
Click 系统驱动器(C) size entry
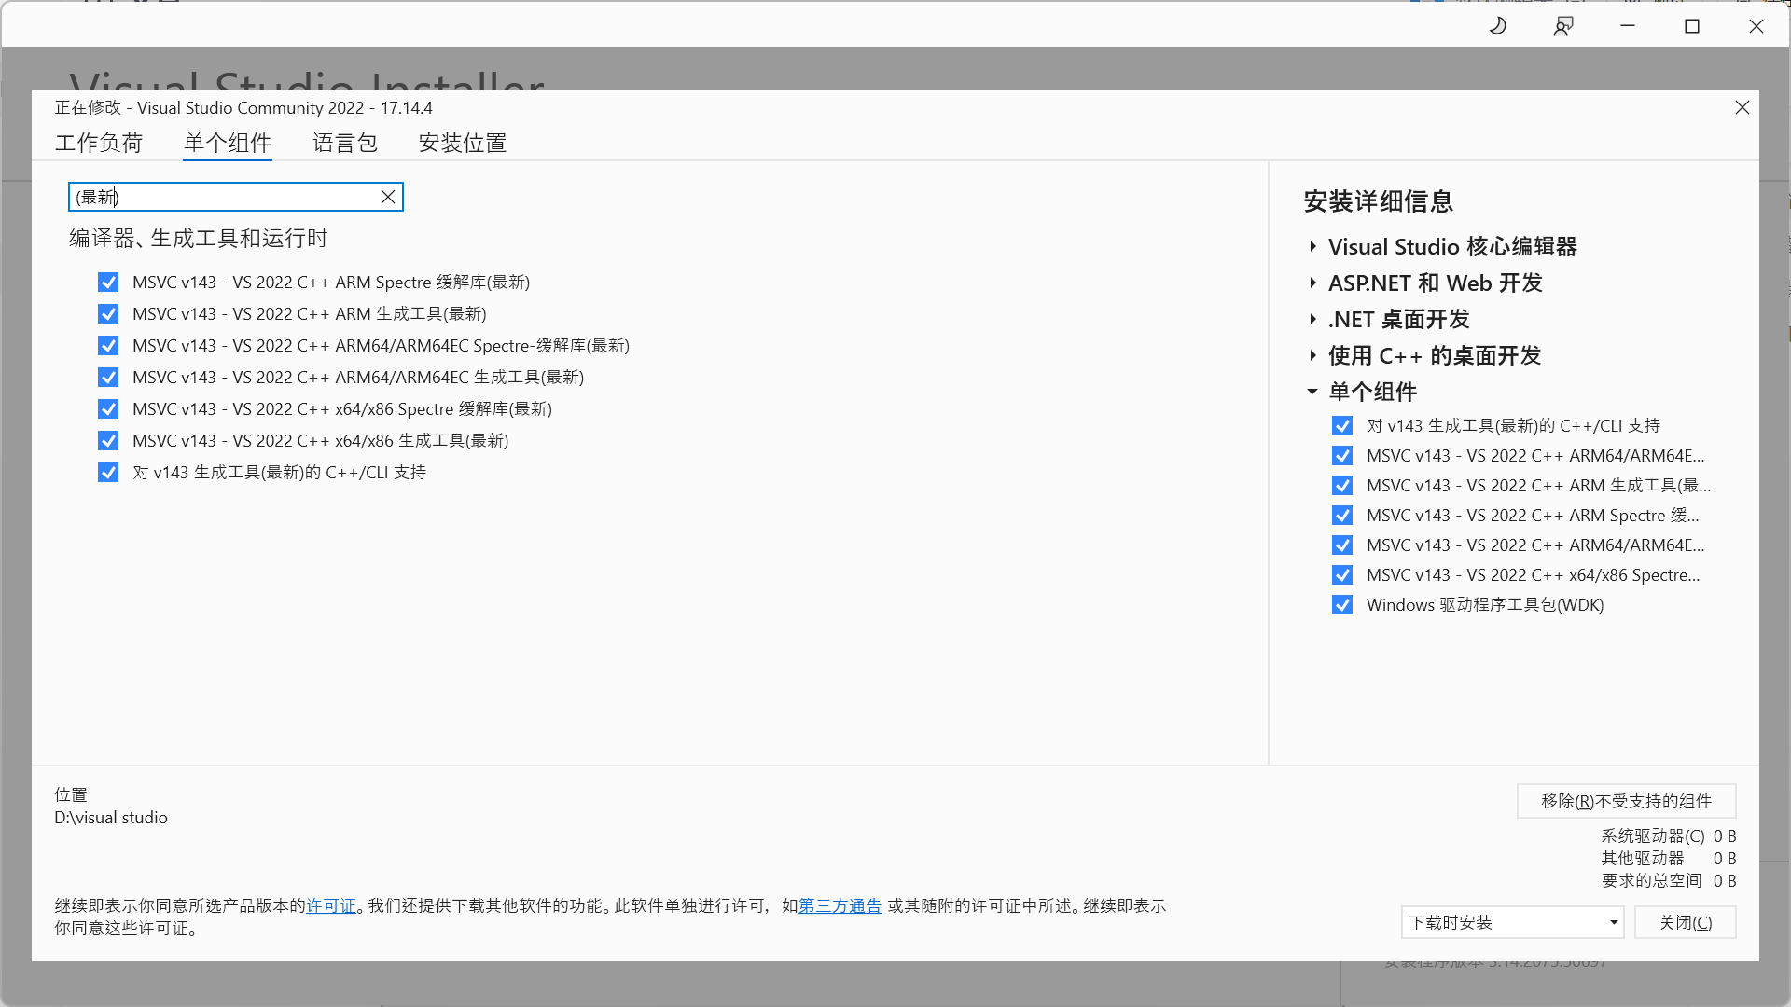(x=1669, y=836)
